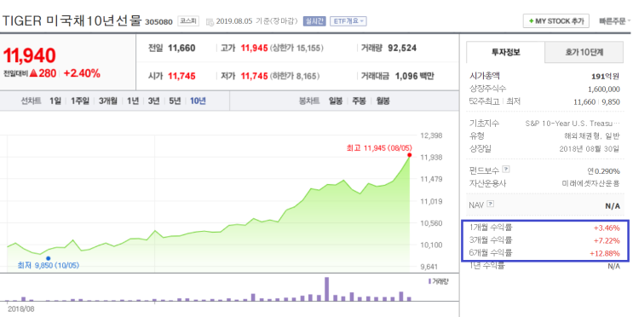The width and height of the screenshot is (633, 317).
Task: Switch to the 투자정보 tab
Action: [x=505, y=52]
